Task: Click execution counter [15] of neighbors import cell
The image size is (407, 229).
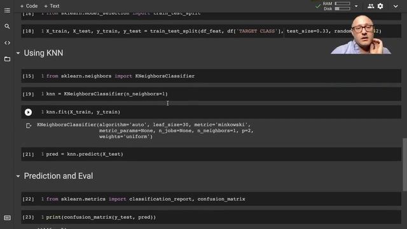Action: (28, 76)
